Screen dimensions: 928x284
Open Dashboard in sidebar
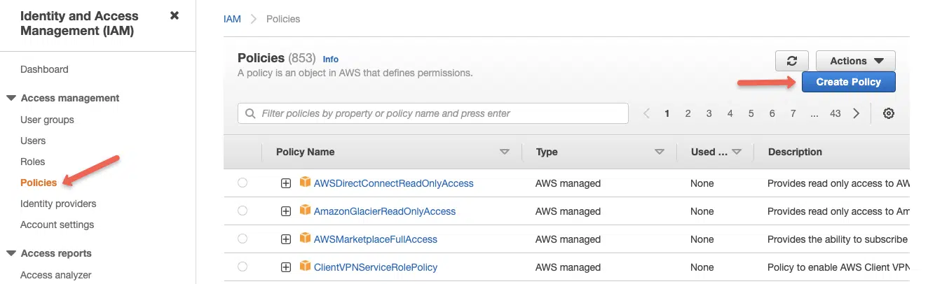(x=44, y=69)
